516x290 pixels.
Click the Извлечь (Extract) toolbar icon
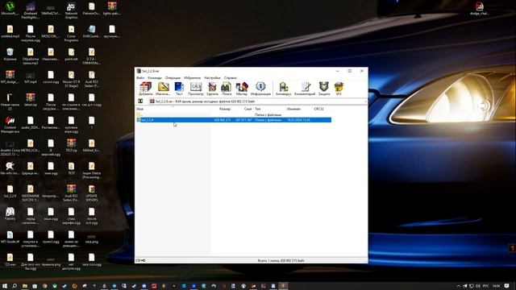coord(163,89)
